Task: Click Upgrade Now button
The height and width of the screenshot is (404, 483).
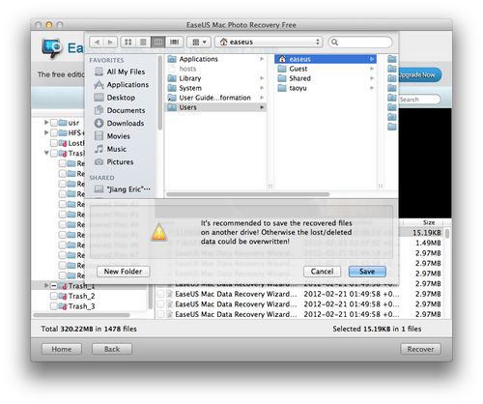Action: pos(420,75)
